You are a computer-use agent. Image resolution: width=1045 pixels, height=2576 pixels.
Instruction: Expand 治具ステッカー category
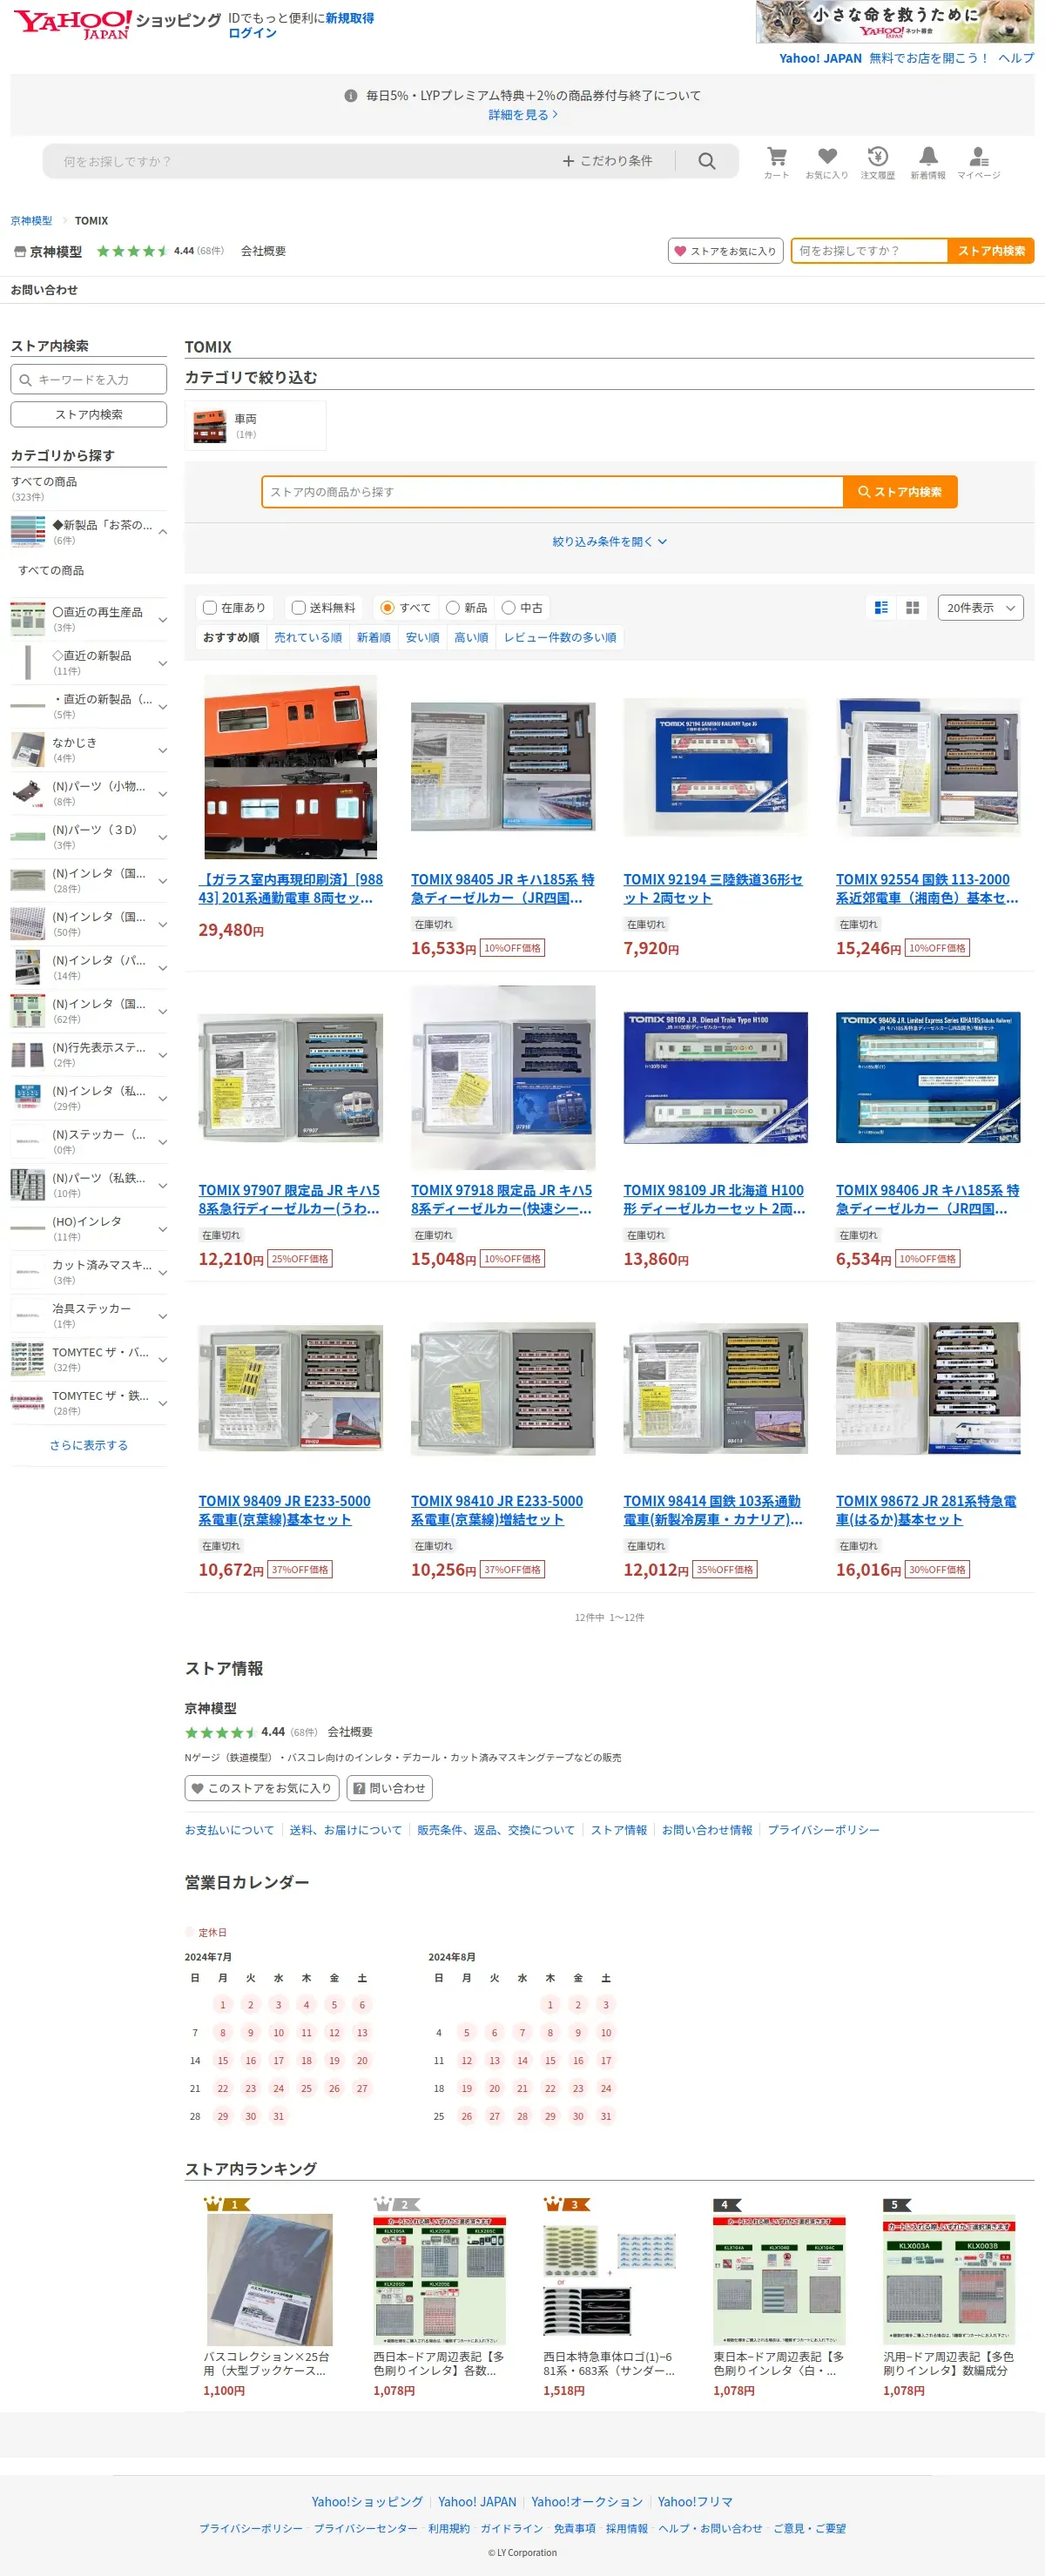[x=163, y=1316]
